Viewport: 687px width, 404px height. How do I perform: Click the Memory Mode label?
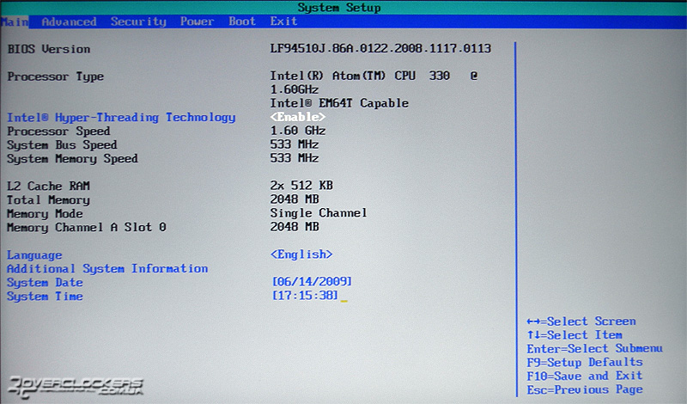(x=45, y=214)
